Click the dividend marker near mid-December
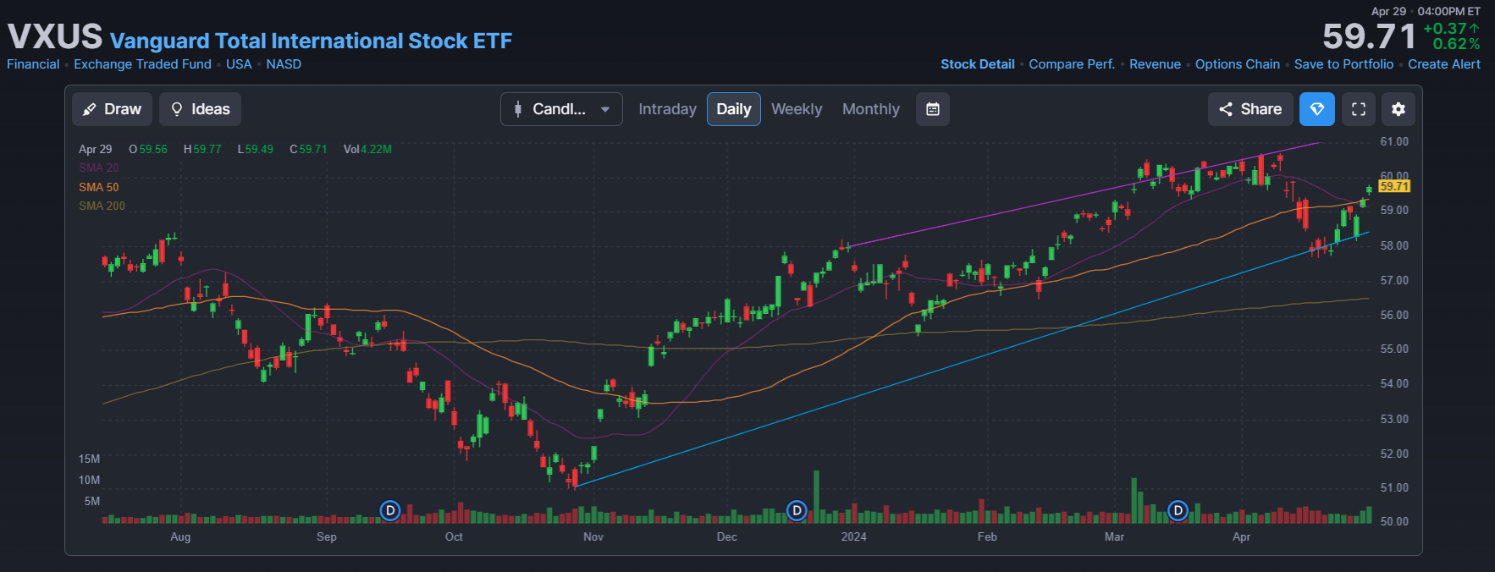 coord(797,510)
